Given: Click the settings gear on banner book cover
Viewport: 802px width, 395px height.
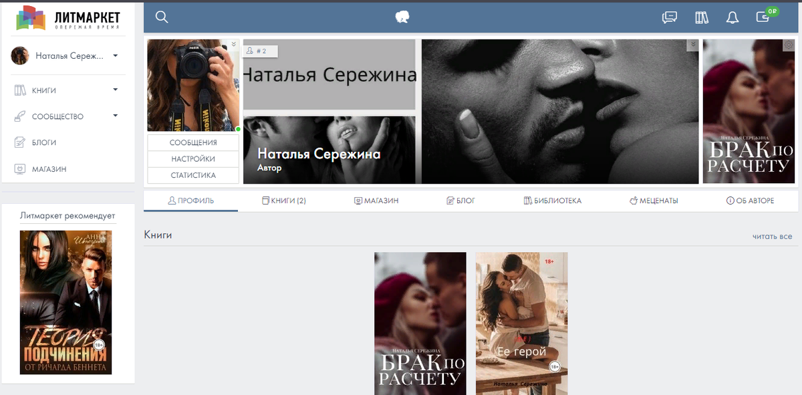Looking at the screenshot, I should 789,45.
